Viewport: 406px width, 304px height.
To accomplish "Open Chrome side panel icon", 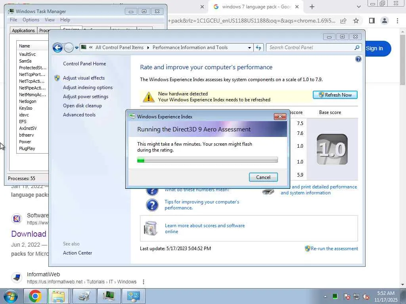I will click(372, 21).
